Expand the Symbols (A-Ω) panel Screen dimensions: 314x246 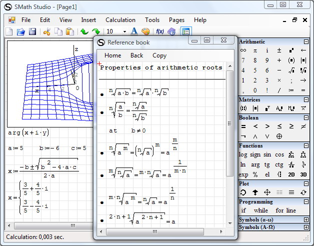click(306, 227)
